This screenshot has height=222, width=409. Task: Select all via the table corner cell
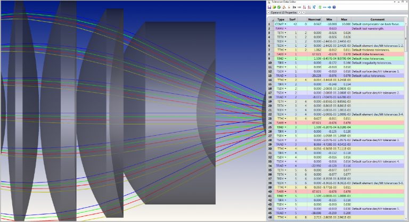click(x=271, y=19)
